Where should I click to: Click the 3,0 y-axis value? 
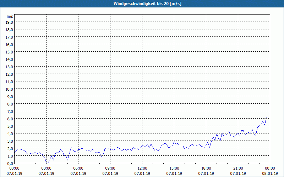(x=10, y=141)
